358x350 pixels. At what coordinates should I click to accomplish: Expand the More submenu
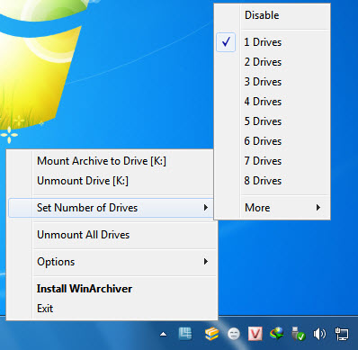(x=273, y=208)
